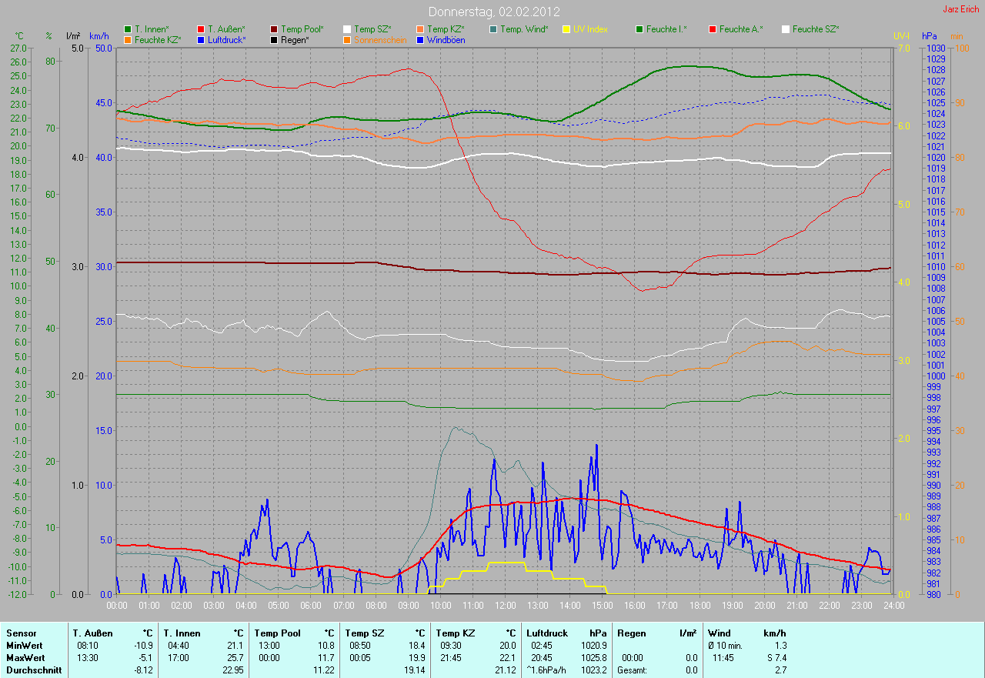The image size is (985, 678).
Task: Click indoor maximum value '25.7'
Action: (235, 658)
